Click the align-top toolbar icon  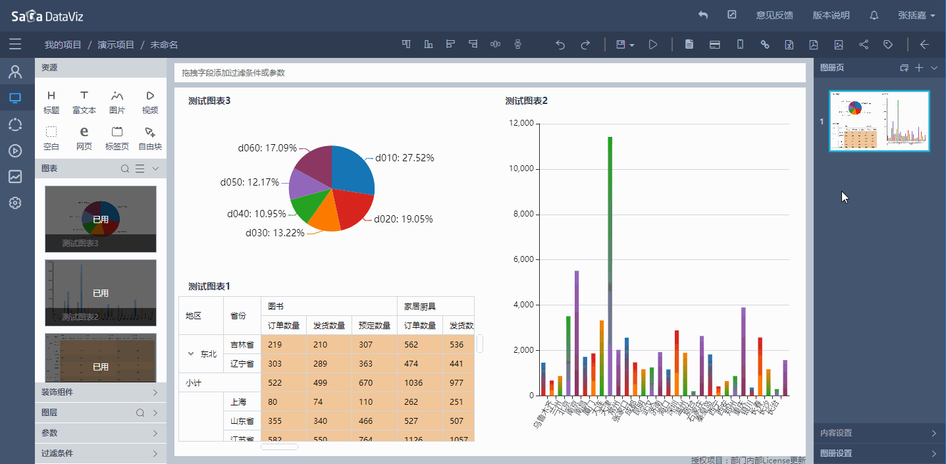coord(406,44)
